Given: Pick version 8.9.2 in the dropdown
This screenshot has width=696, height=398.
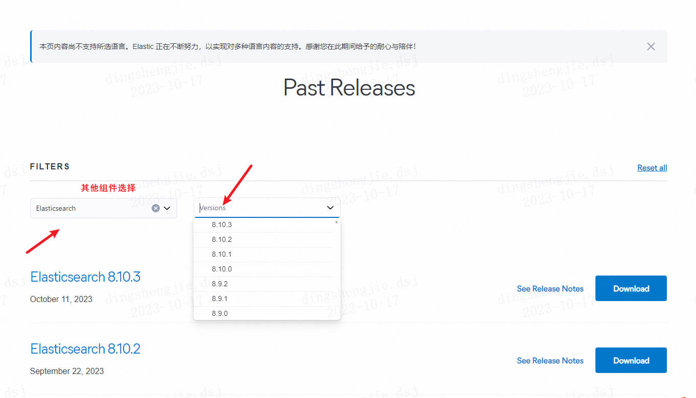Looking at the screenshot, I should tap(263, 284).
